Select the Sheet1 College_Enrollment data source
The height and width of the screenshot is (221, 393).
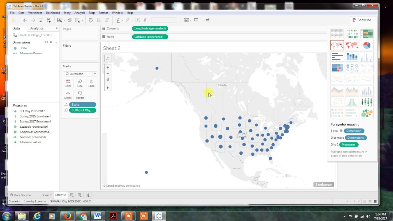33,35
